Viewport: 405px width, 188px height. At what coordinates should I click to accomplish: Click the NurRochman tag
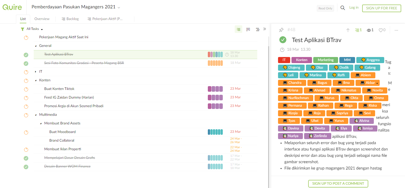(296, 98)
